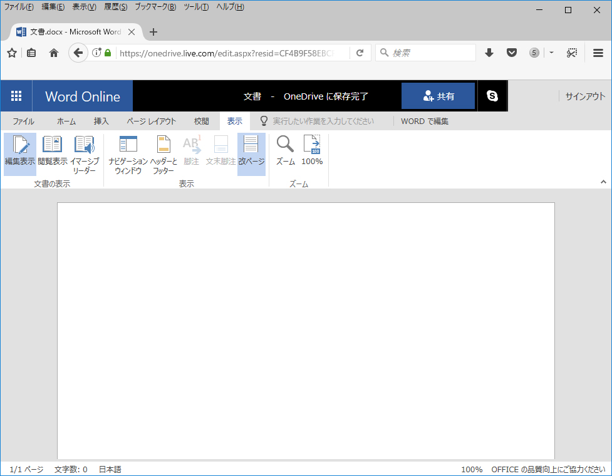Open the Firefox hamburger menu
612x476 pixels.
pos(598,53)
